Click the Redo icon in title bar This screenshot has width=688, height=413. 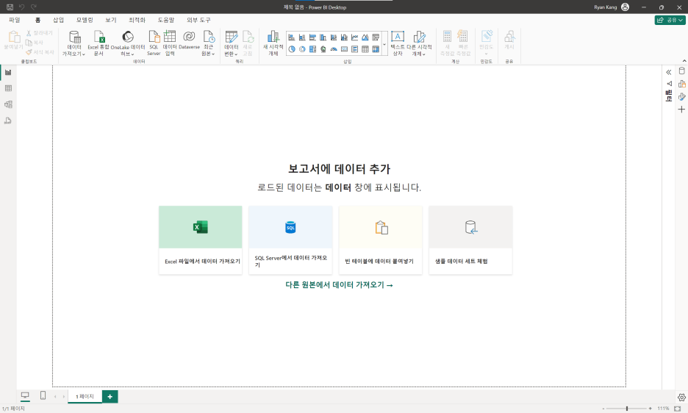33,7
